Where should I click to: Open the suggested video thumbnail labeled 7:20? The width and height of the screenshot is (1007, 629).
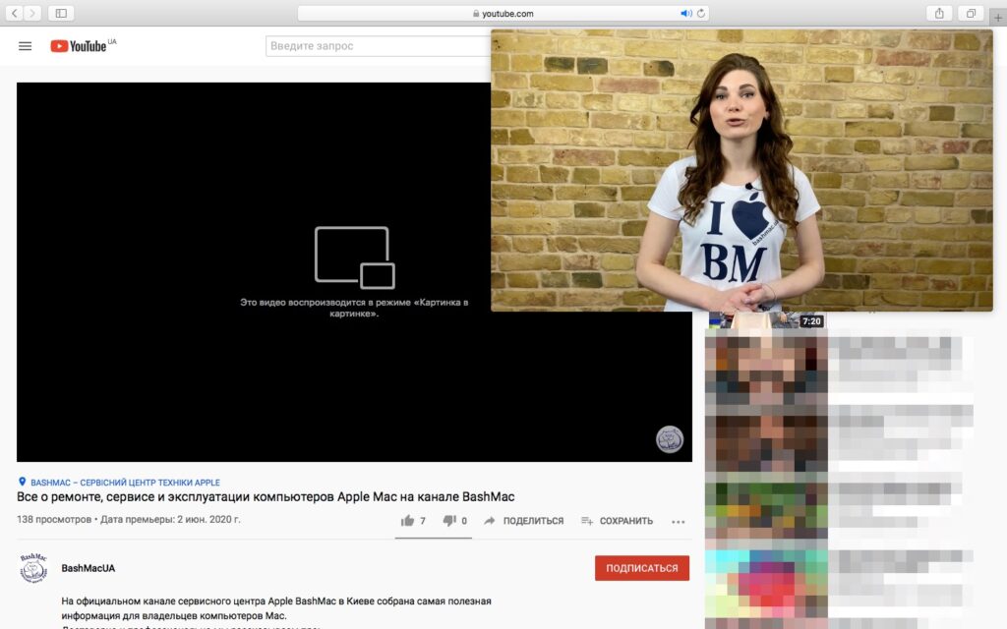[x=766, y=320]
